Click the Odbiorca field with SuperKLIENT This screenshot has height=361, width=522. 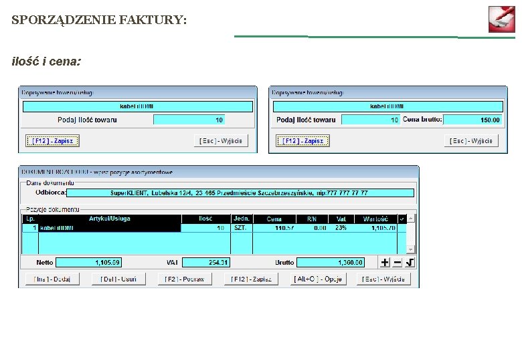click(240, 193)
